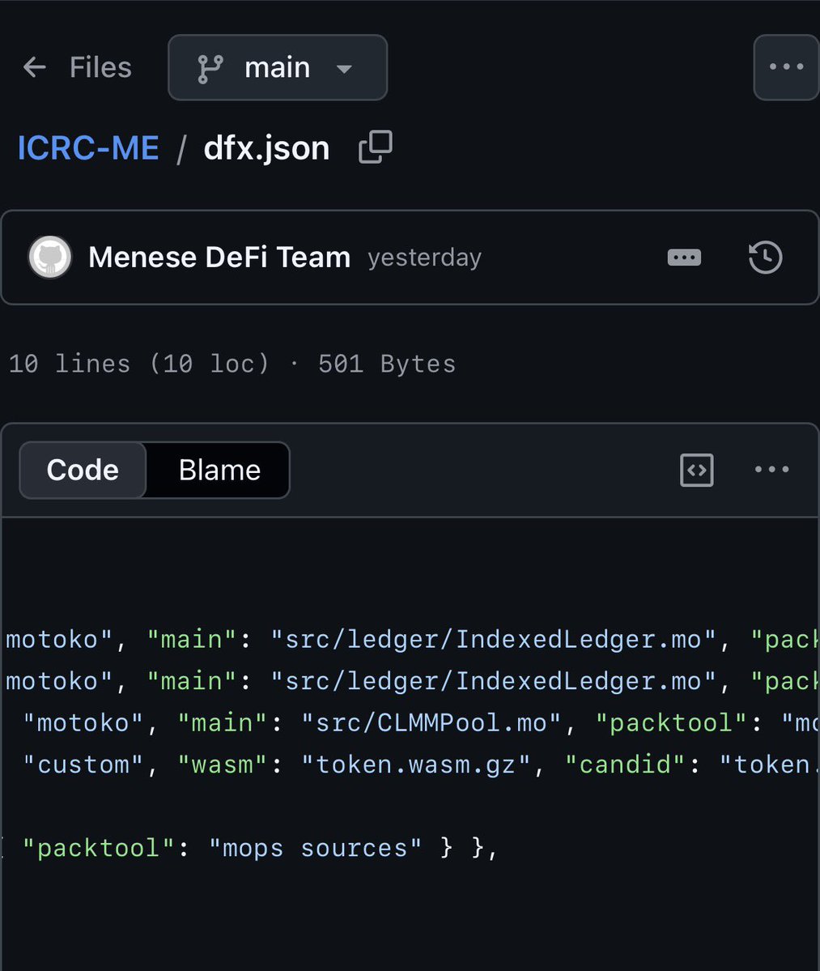The image size is (820, 971).
Task: Expand the main branch dropdown caret
Action: tap(344, 69)
